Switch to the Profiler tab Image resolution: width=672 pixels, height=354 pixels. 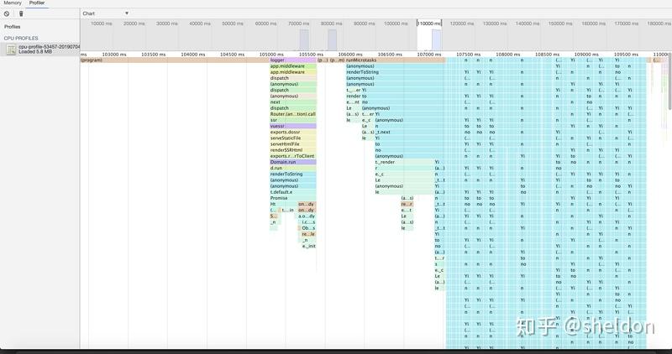click(x=37, y=3)
